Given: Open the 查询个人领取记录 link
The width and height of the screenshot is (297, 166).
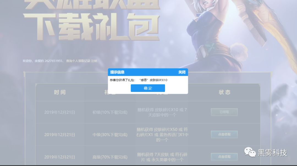Looking at the screenshot, I should [x=78, y=61].
